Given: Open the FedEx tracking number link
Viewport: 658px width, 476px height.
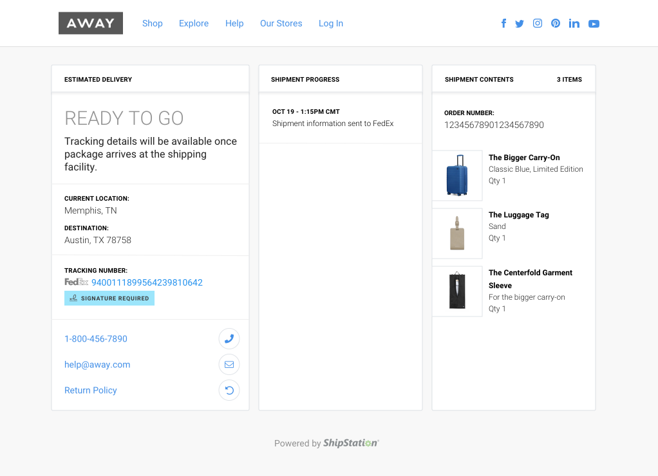Looking at the screenshot, I should [147, 282].
